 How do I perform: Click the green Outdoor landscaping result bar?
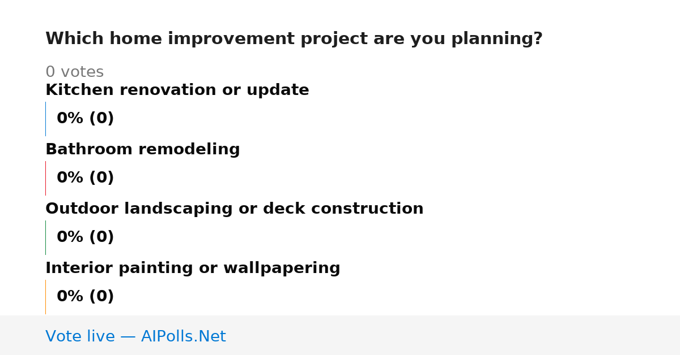[x=45, y=237]
